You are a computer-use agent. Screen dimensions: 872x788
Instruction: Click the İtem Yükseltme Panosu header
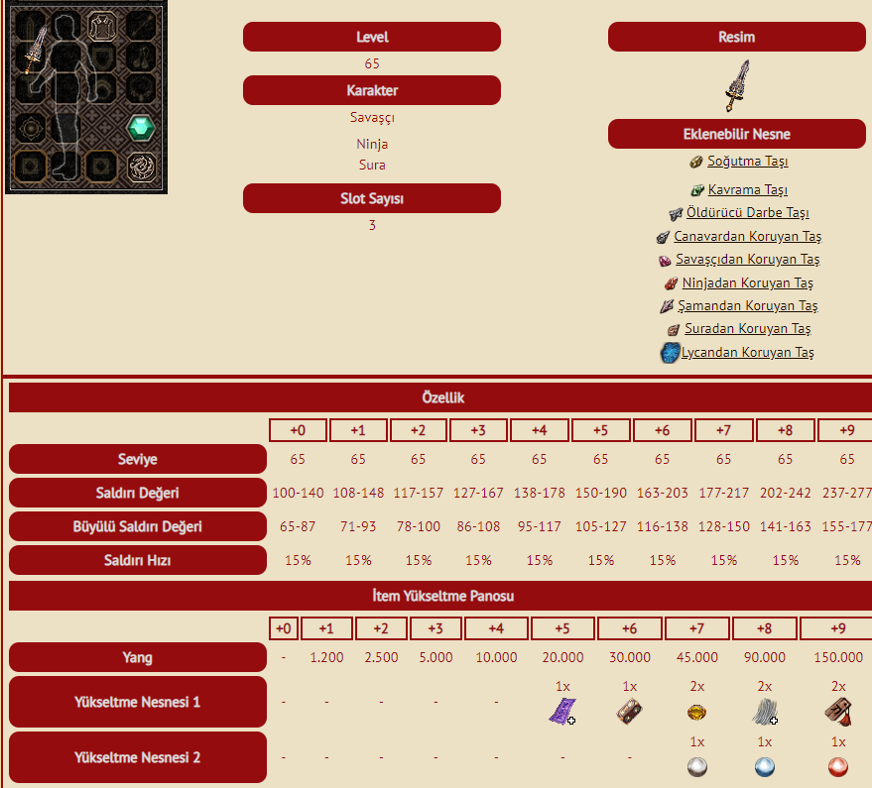coord(442,596)
